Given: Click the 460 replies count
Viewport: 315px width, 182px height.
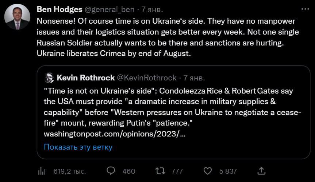Looking at the screenshot, I should pos(129,171).
